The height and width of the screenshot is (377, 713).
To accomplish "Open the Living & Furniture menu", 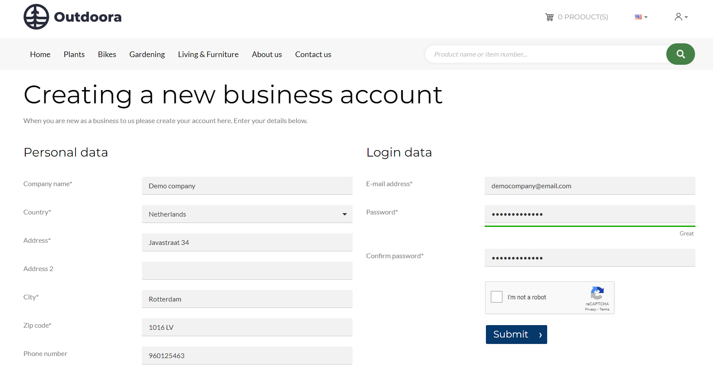I will (x=208, y=54).
